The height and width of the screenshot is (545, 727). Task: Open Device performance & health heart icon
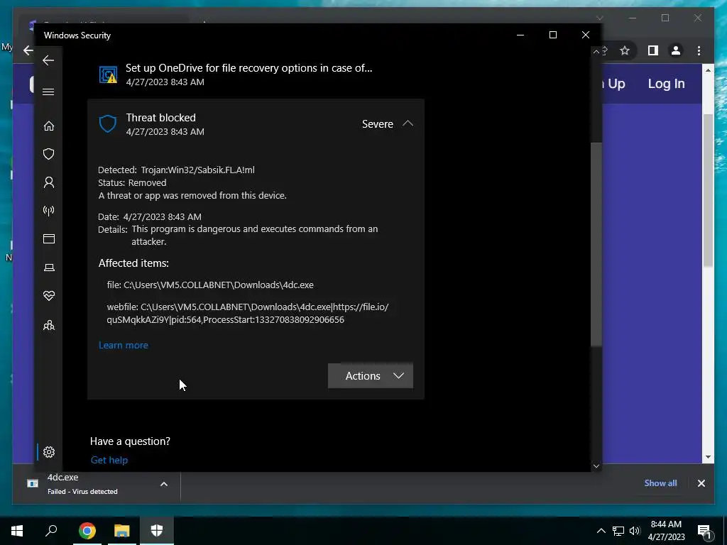coord(49,296)
